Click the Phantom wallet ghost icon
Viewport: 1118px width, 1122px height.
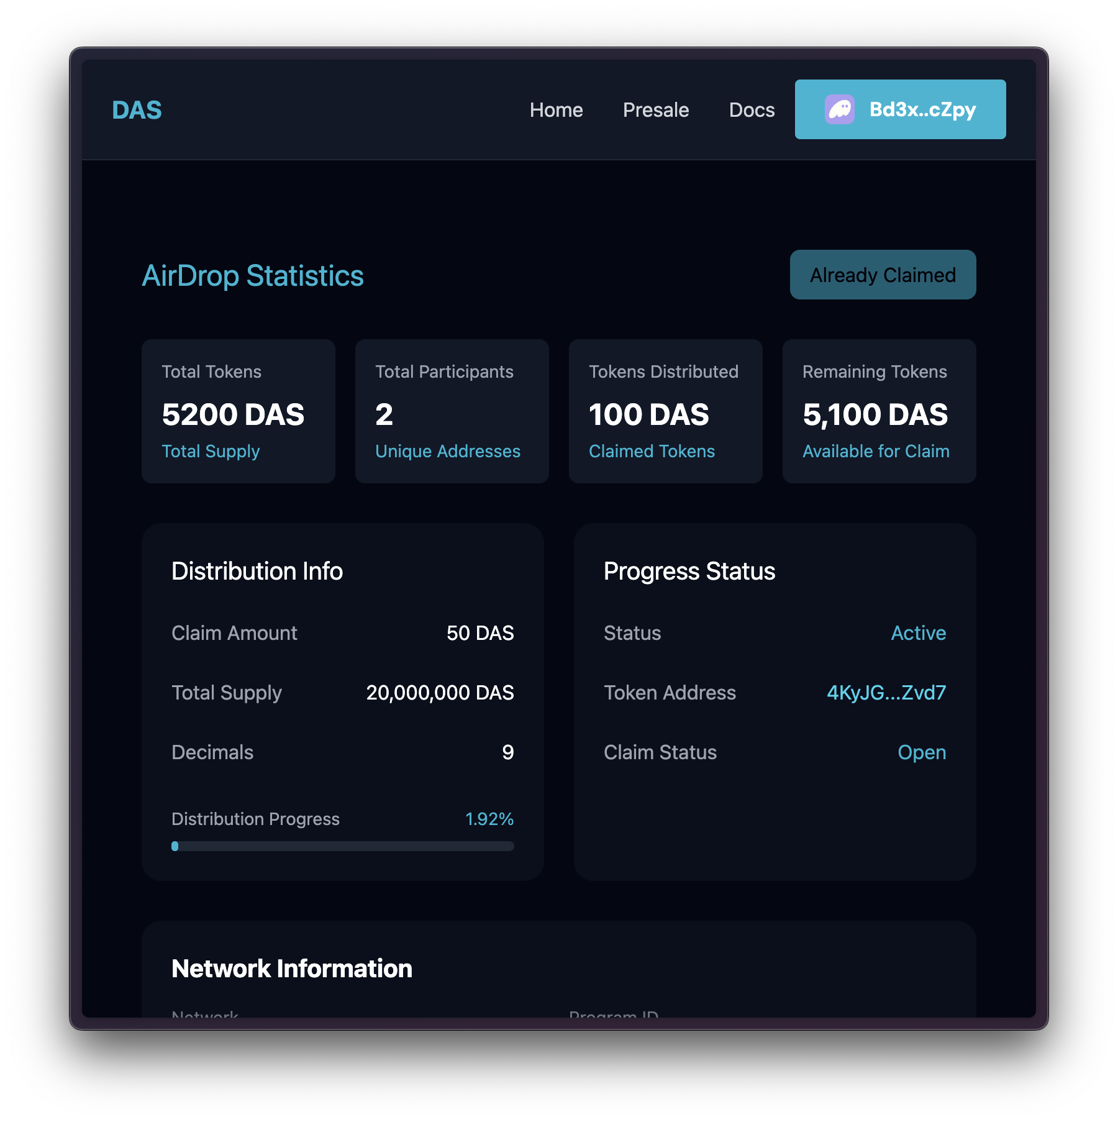coord(839,110)
